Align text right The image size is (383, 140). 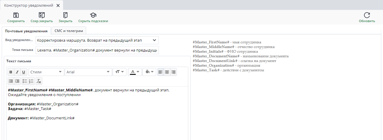click(173, 72)
